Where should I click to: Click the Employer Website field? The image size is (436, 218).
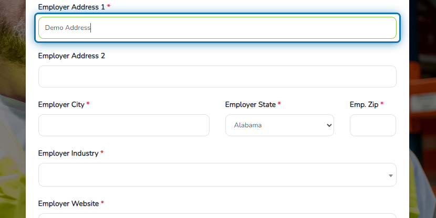(x=217, y=215)
